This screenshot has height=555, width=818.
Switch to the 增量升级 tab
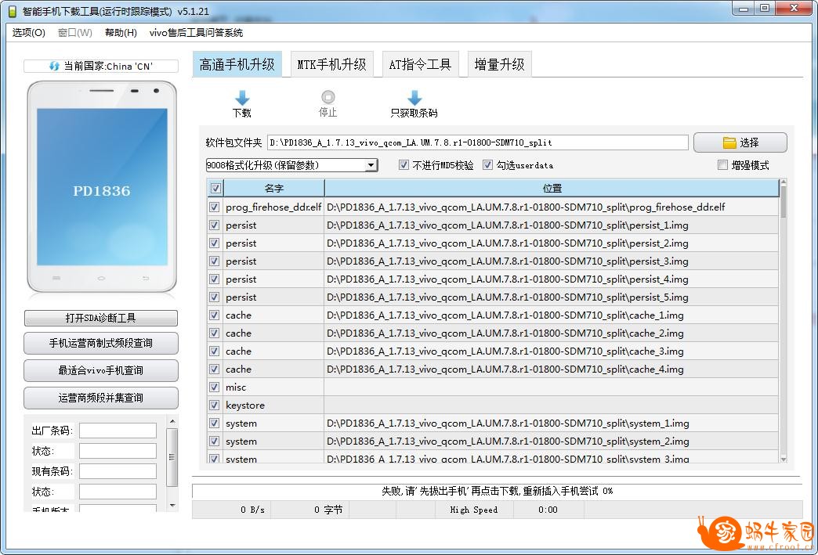pyautogui.click(x=499, y=64)
